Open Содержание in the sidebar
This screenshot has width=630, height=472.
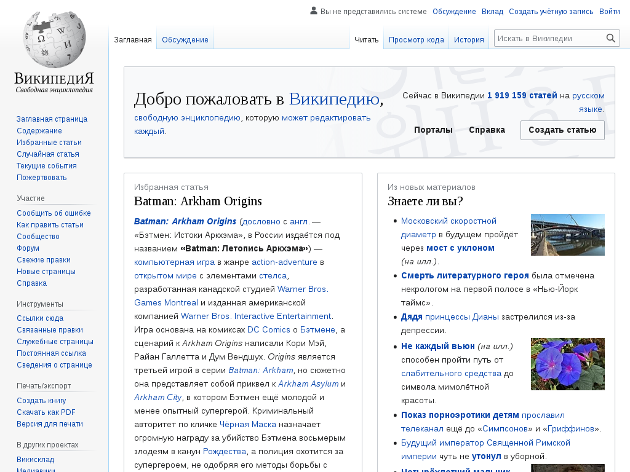tap(39, 131)
